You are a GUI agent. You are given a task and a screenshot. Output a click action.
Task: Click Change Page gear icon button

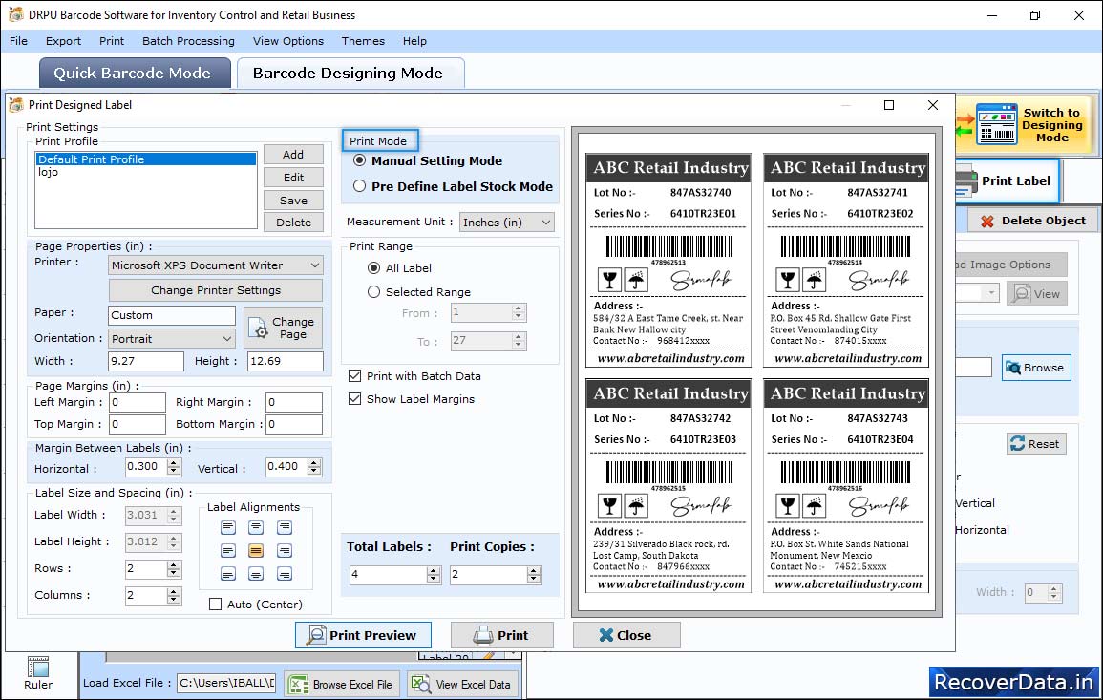(283, 328)
